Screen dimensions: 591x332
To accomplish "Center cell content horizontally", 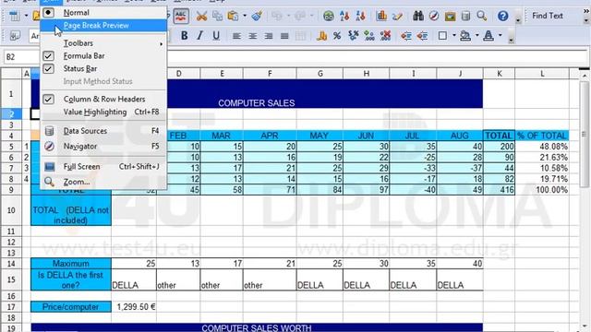I will [x=252, y=36].
